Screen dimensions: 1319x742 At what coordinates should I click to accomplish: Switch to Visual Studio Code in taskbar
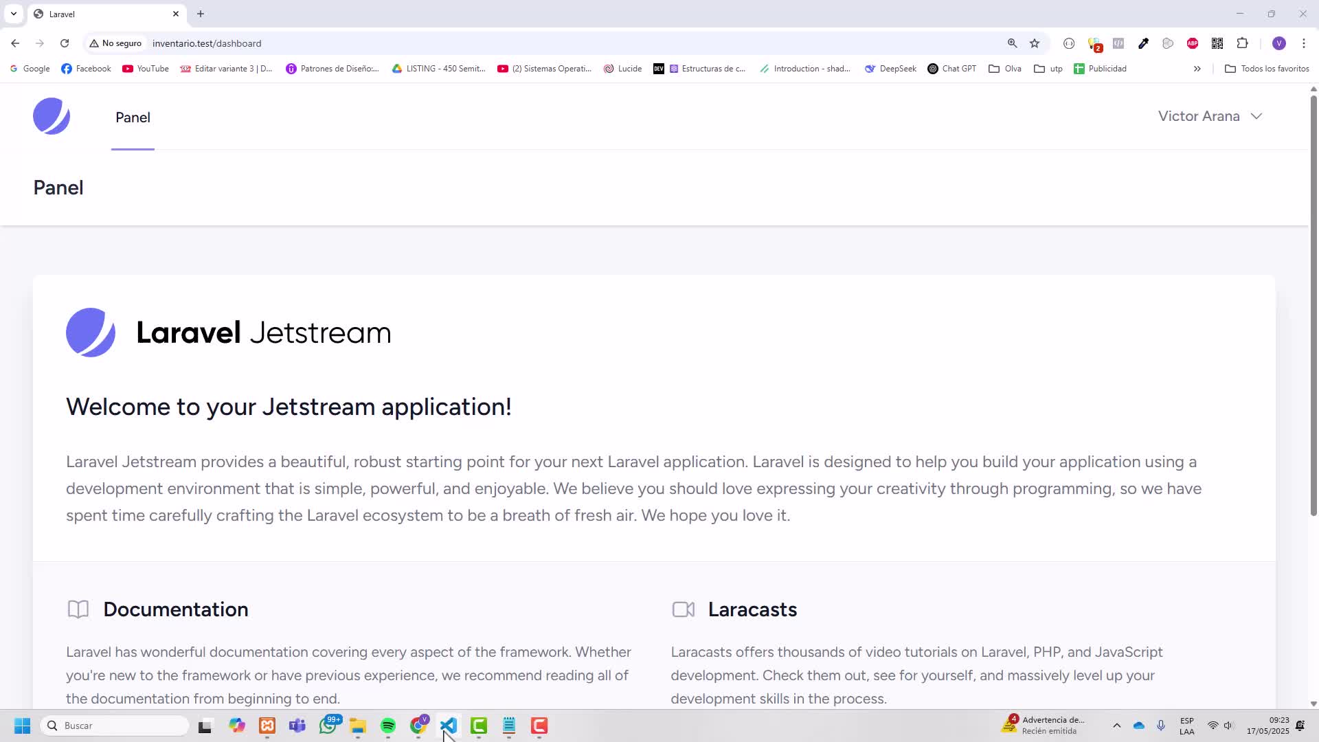coord(449,726)
